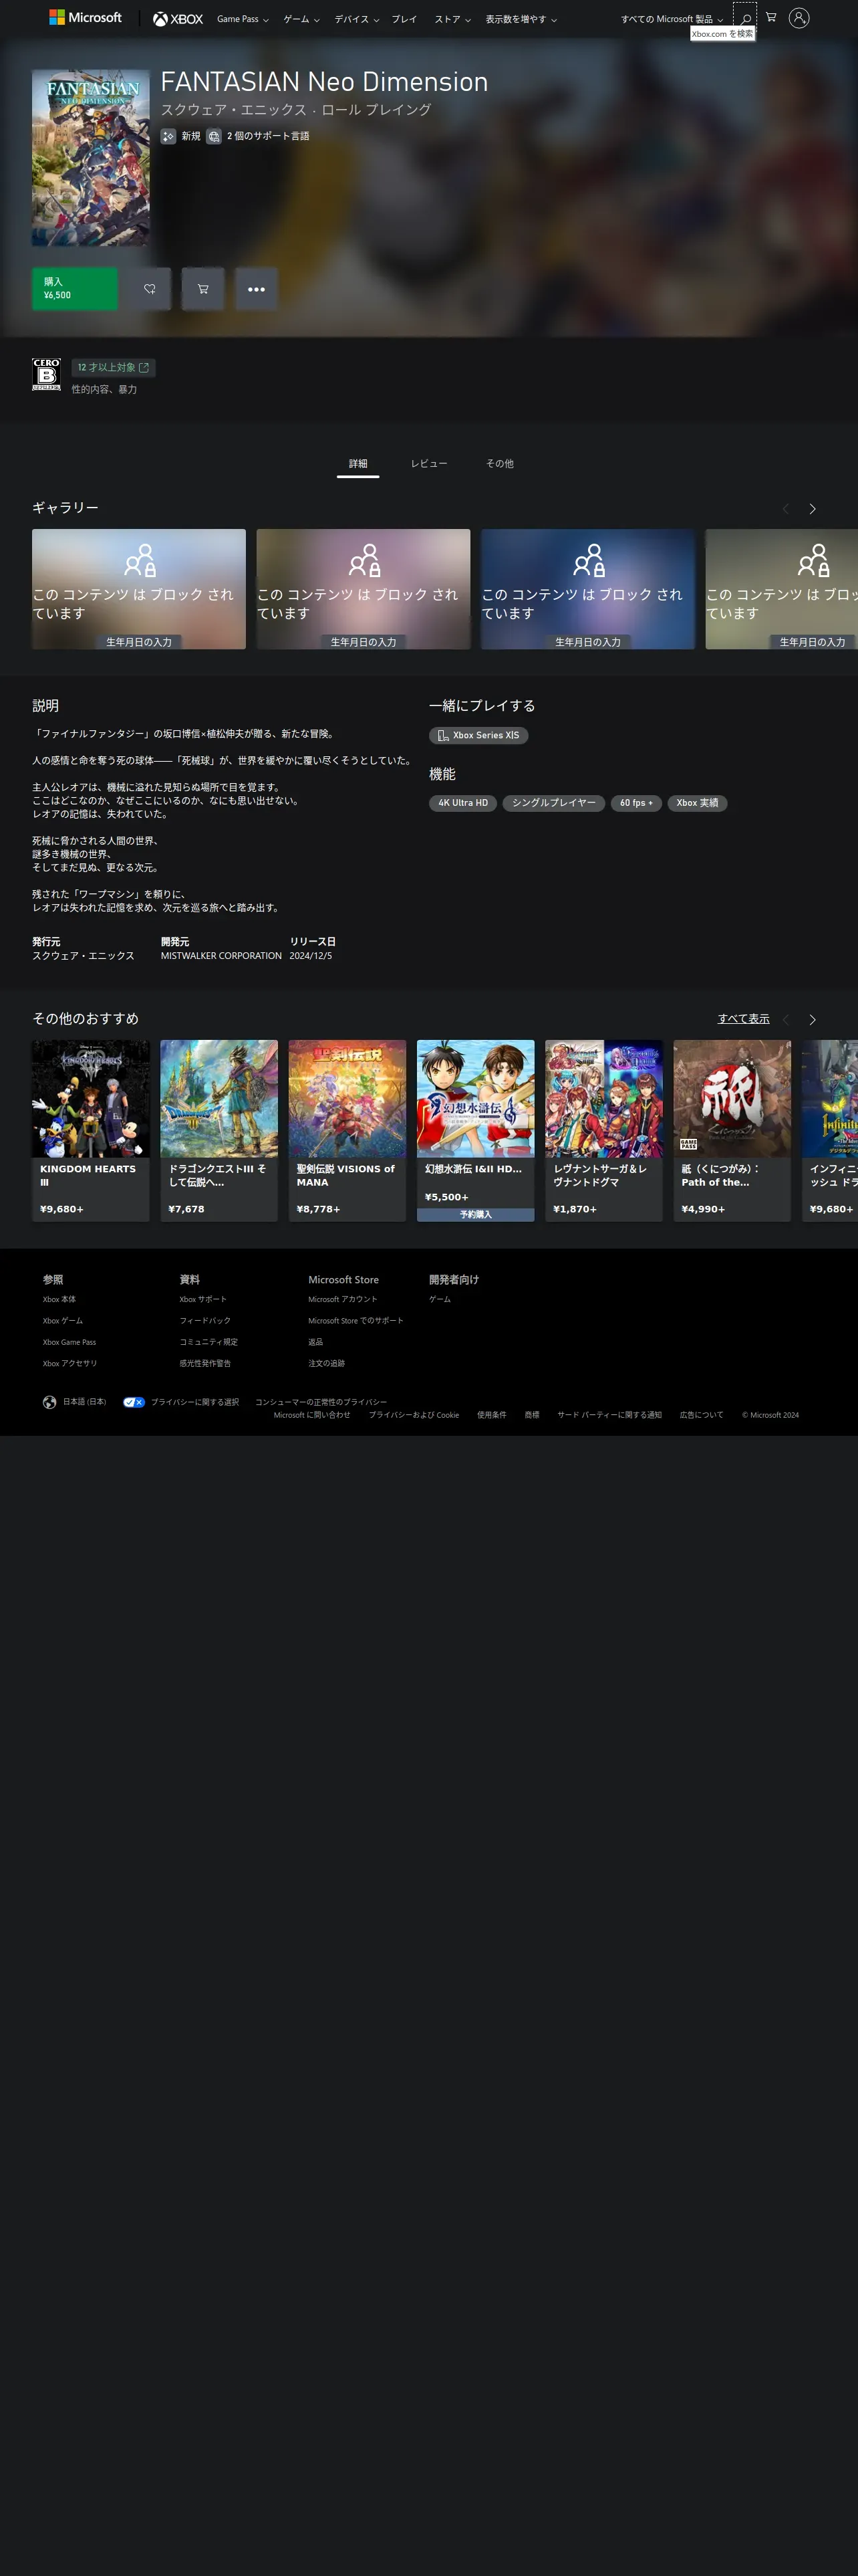
Task: Open the プレイ menu item
Action: 404,19
